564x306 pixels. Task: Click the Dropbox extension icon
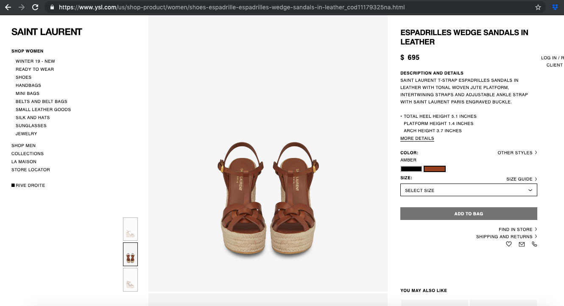pyautogui.click(x=555, y=7)
